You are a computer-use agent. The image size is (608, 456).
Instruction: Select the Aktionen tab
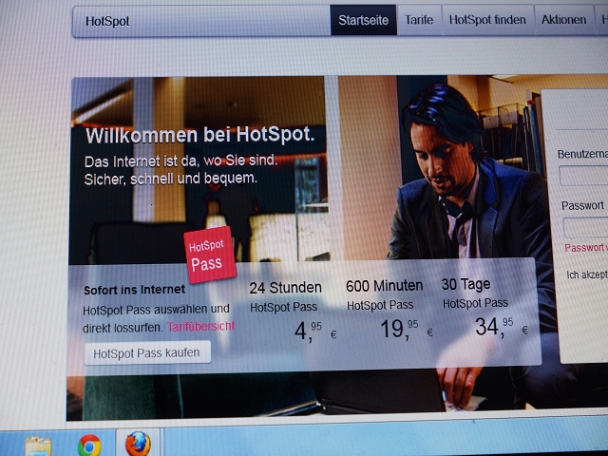click(x=563, y=20)
